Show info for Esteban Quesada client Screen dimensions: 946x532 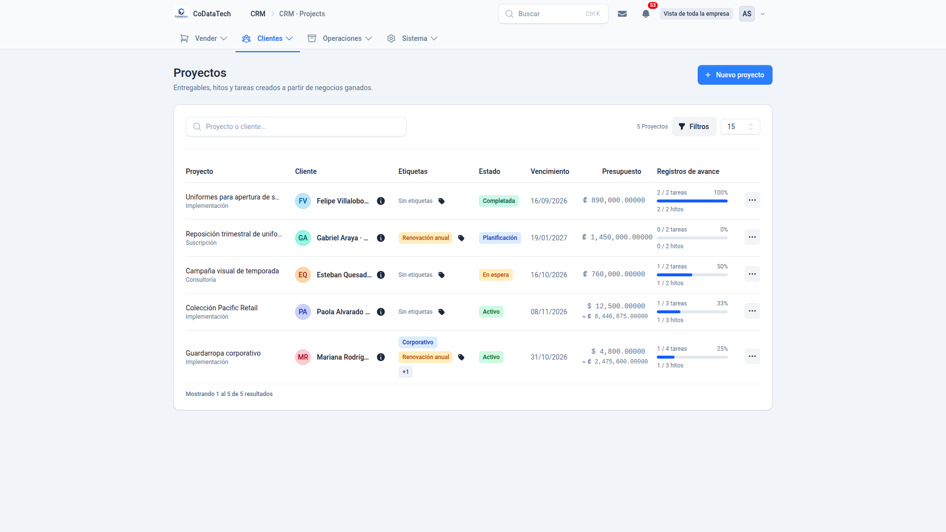381,275
